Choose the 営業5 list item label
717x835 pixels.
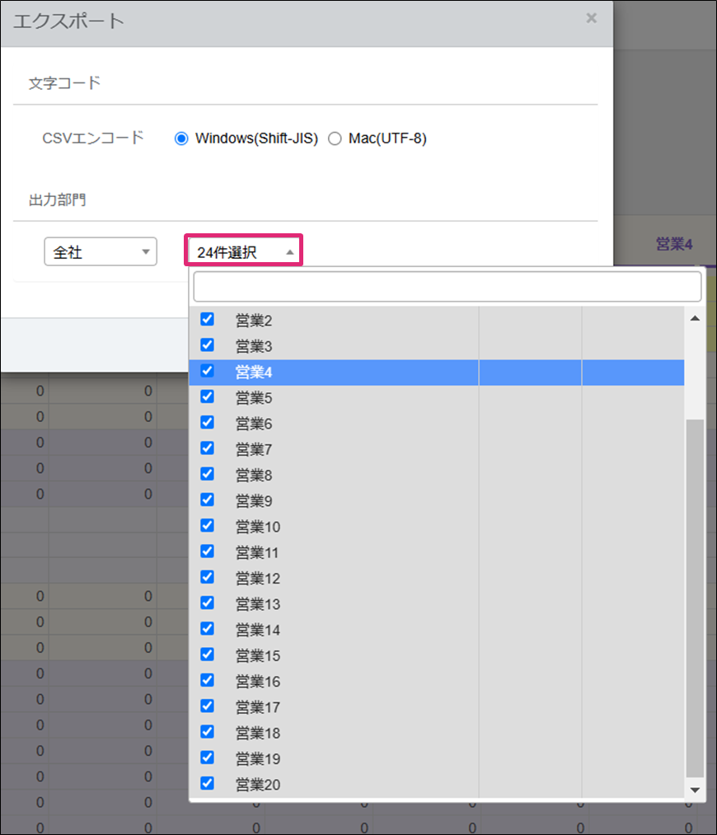pos(254,398)
